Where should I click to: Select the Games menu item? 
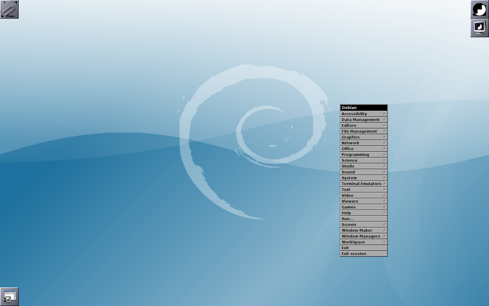361,207
